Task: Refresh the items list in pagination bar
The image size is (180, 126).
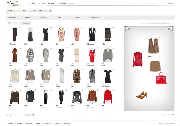Action: (x=33, y=115)
